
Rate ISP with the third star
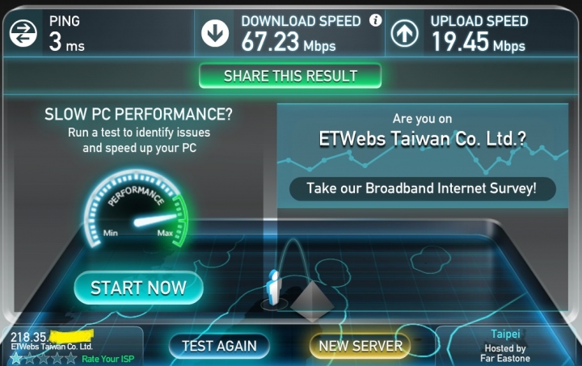coord(44,359)
